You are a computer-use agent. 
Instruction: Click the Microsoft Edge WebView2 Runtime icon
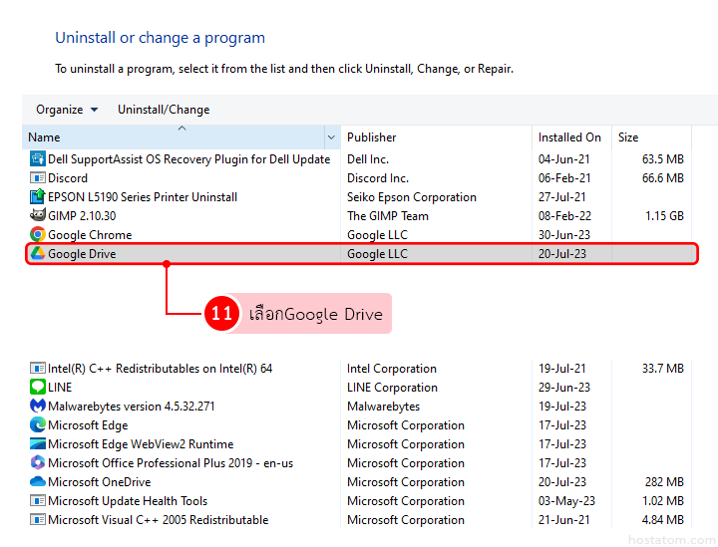click(38, 443)
